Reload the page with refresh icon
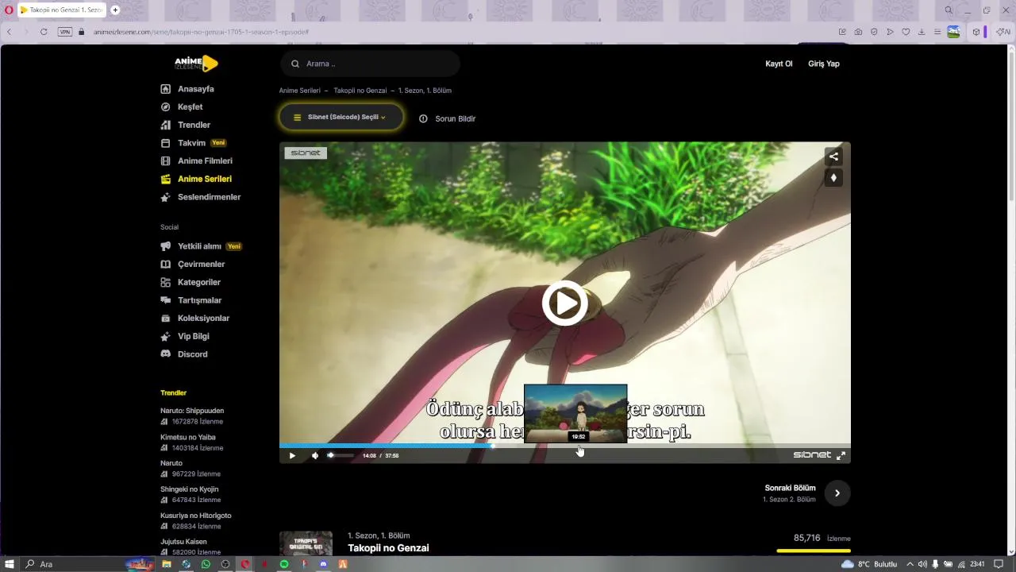 44,32
